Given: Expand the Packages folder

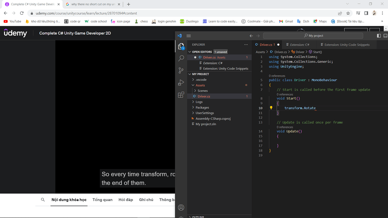Looking at the screenshot, I should click(202, 107).
